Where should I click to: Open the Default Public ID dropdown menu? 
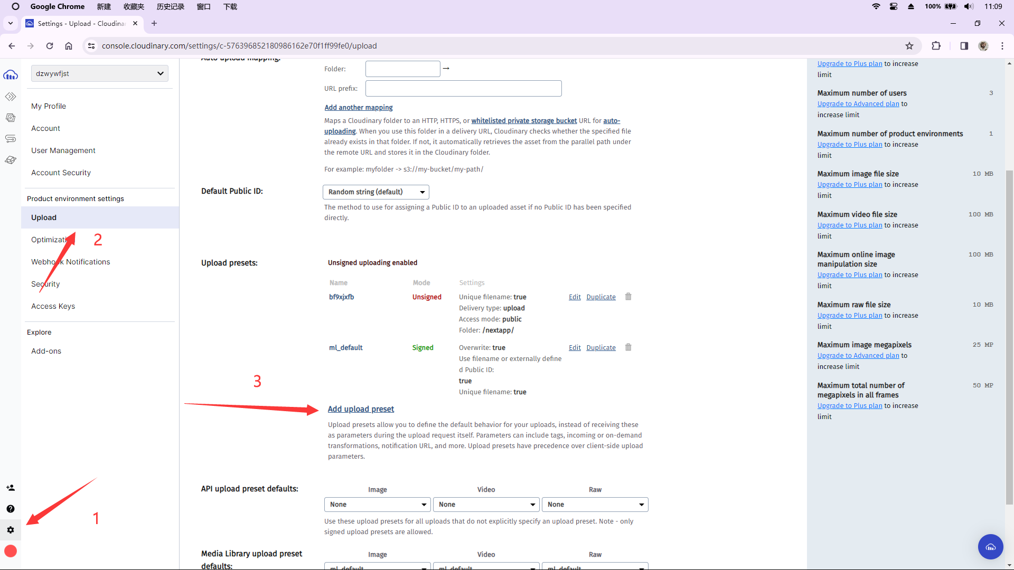[x=376, y=192]
